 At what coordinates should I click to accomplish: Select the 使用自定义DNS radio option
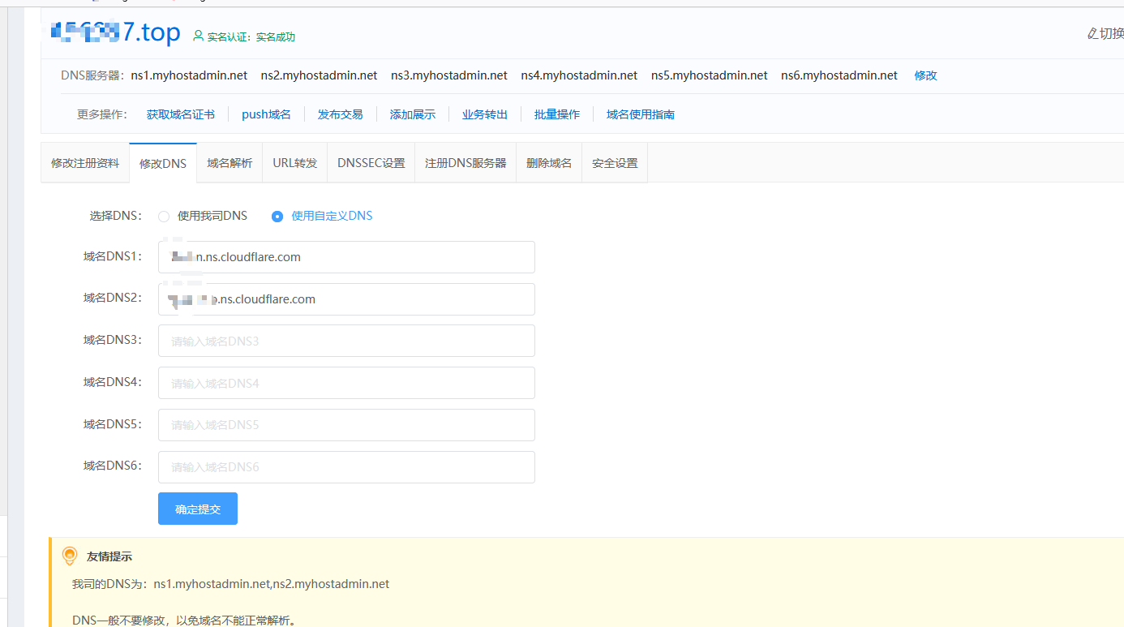coord(277,217)
